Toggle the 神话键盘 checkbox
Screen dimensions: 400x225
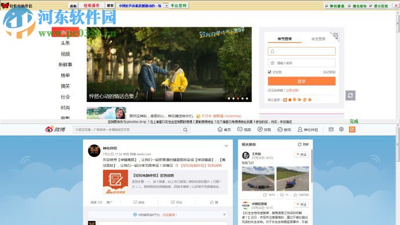(326, 6)
